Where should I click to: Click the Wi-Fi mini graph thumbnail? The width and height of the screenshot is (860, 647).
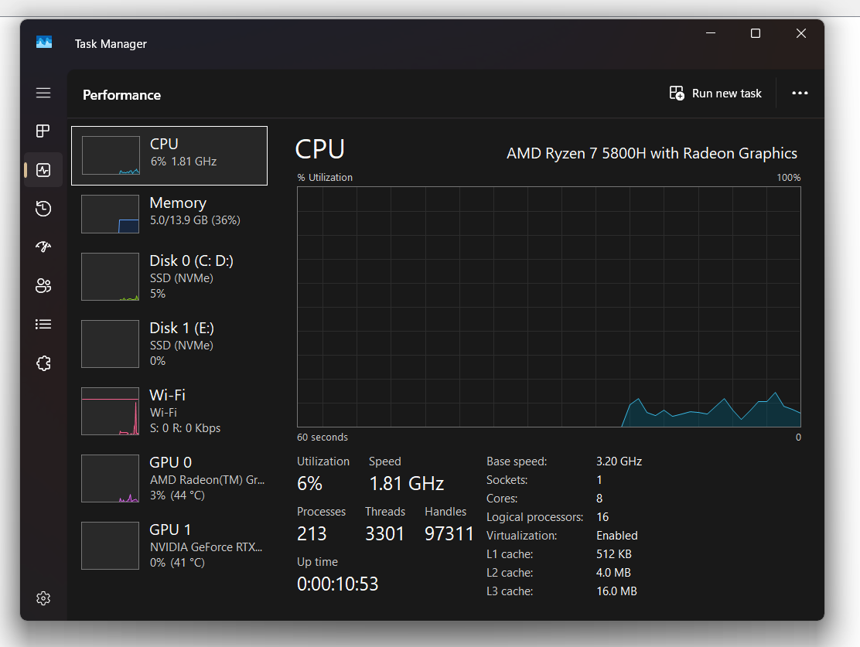coord(111,411)
